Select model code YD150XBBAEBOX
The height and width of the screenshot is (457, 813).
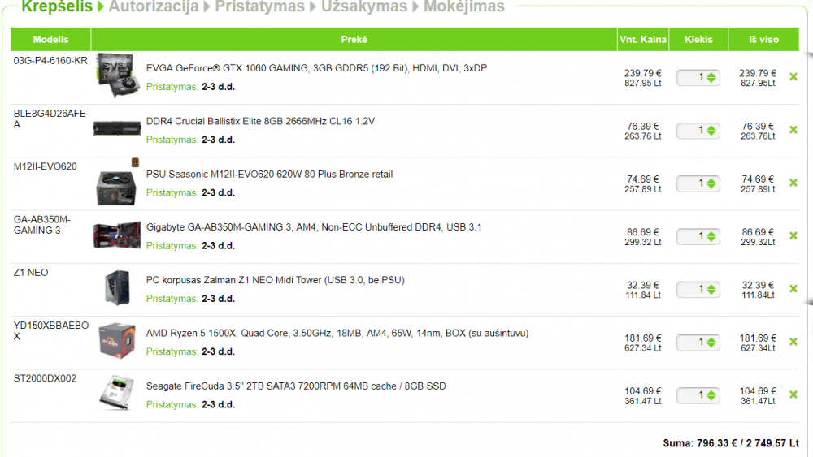pyautogui.click(x=50, y=330)
